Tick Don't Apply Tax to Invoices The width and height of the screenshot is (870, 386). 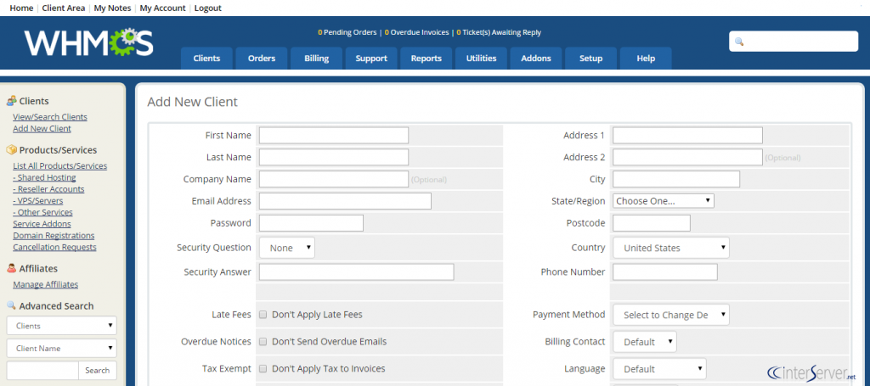click(263, 369)
